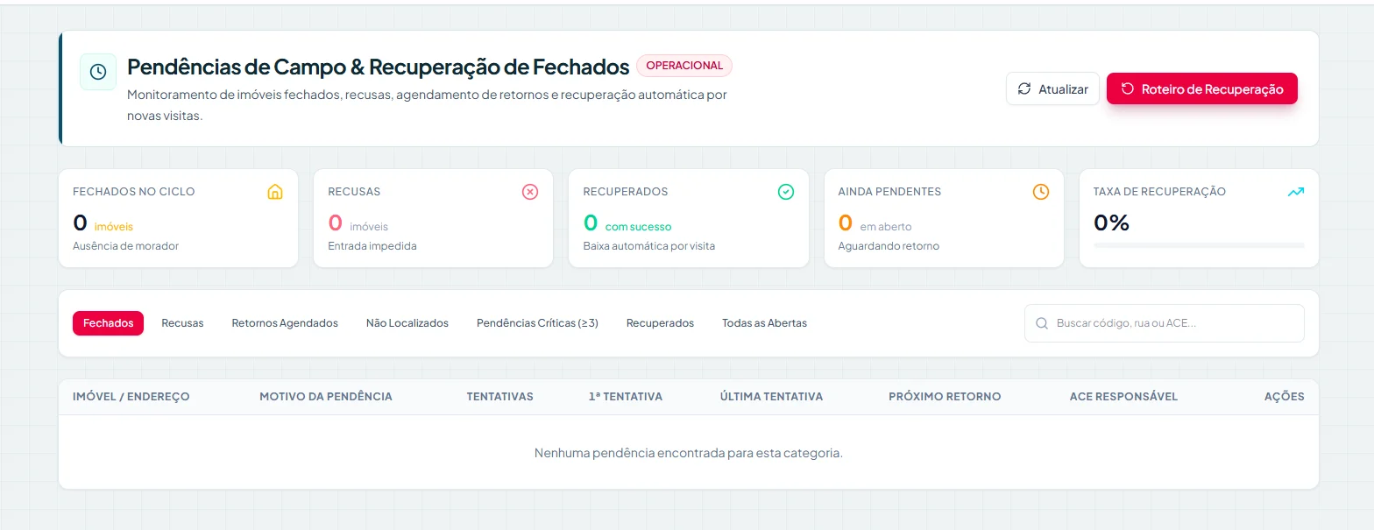Click the ACE RESPONSÁVEL column header

(x=1123, y=397)
